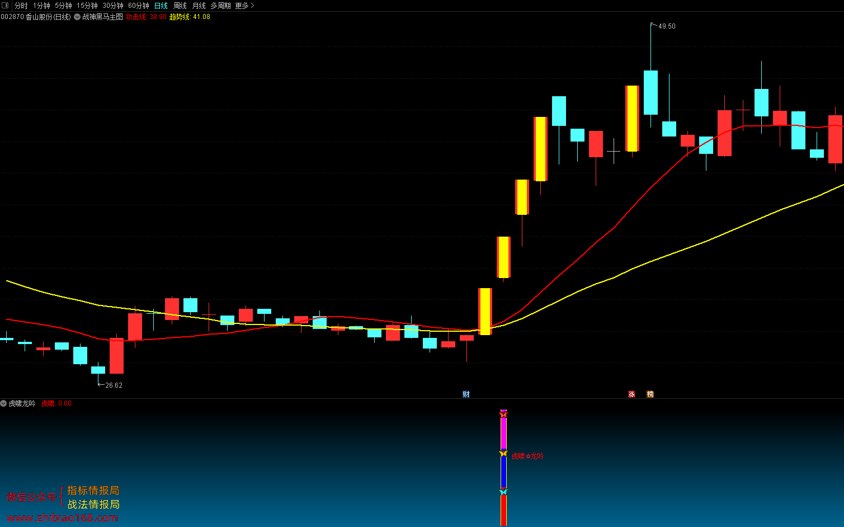Screen dimensions: 844x527
Task: Click the blue segment of the signal bar
Action: pos(503,473)
